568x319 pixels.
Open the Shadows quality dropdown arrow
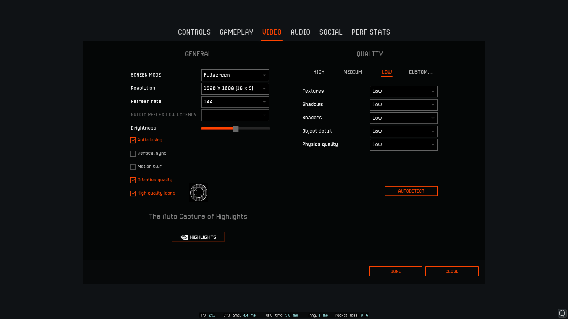tap(433, 105)
